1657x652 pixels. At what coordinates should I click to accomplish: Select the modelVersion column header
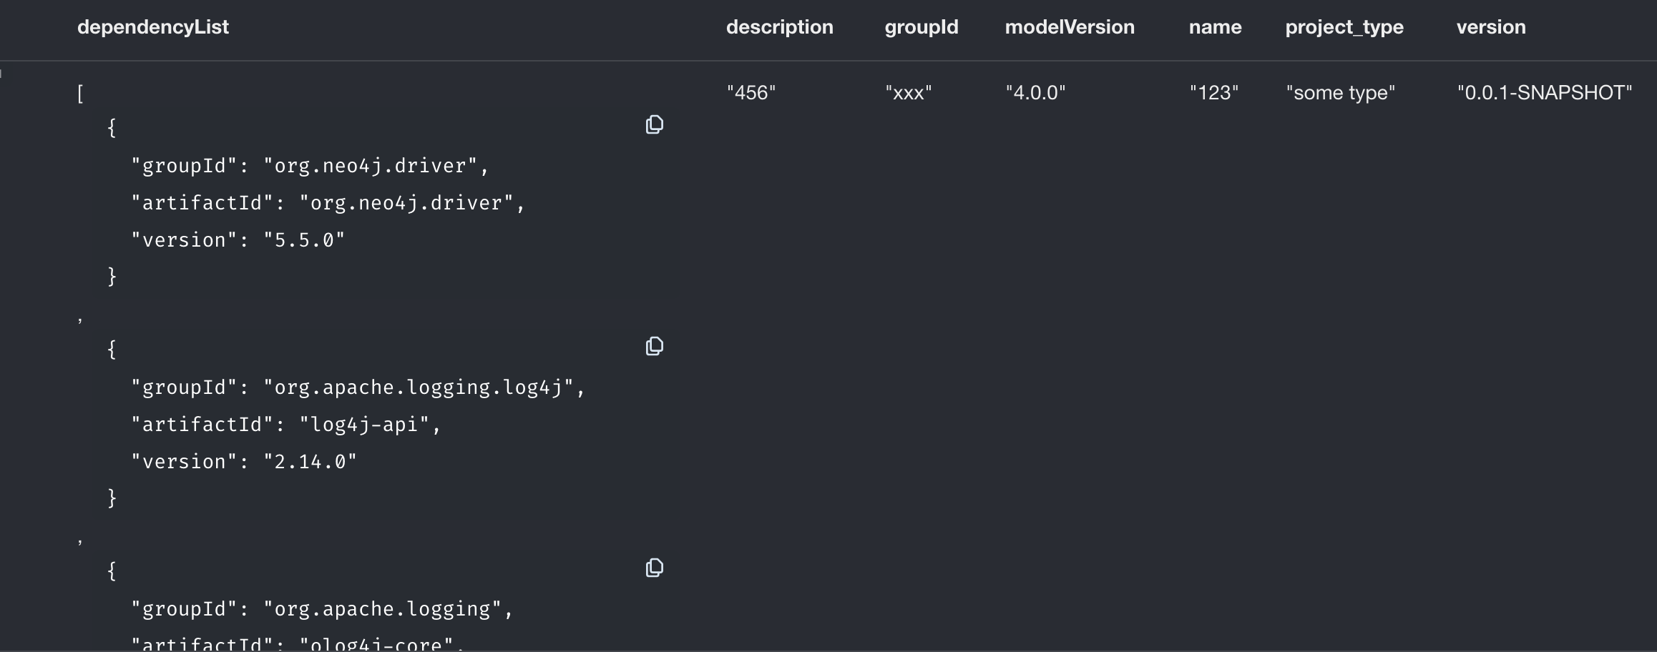tap(1070, 27)
